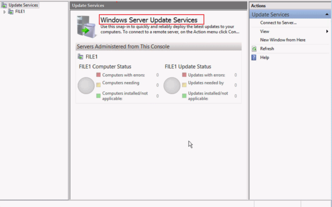Click the green Refresh icon
The height and width of the screenshot is (207, 332).
[254, 49]
